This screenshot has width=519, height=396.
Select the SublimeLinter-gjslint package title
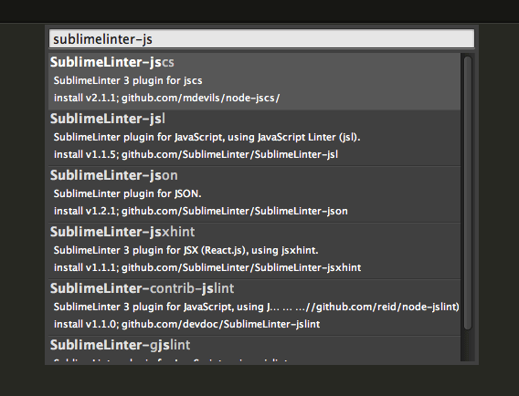pyautogui.click(x=120, y=345)
